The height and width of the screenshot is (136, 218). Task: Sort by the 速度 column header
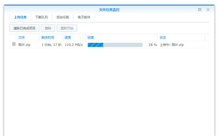pyautogui.click(x=74, y=38)
